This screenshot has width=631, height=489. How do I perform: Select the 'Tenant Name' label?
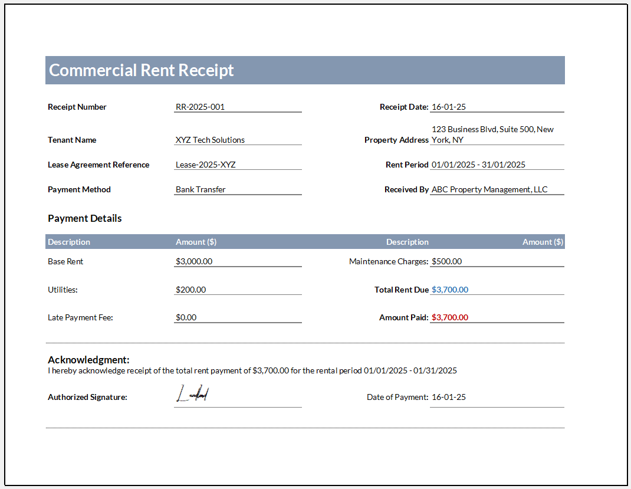pos(72,140)
